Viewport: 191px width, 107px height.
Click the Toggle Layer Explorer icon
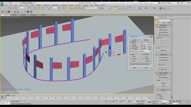click(110, 8)
